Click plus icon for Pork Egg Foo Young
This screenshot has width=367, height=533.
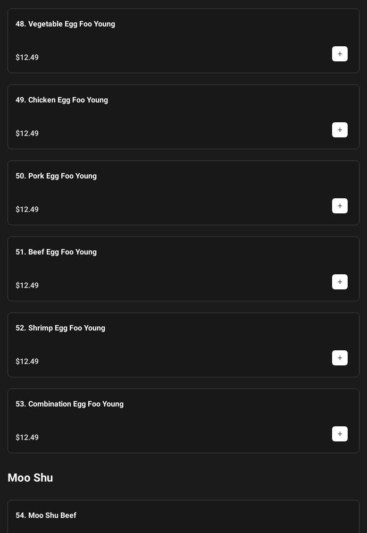[340, 206]
